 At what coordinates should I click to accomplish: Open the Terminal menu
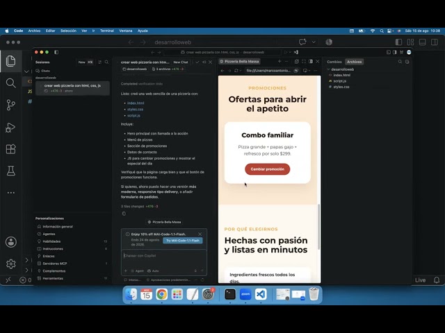click(x=106, y=31)
